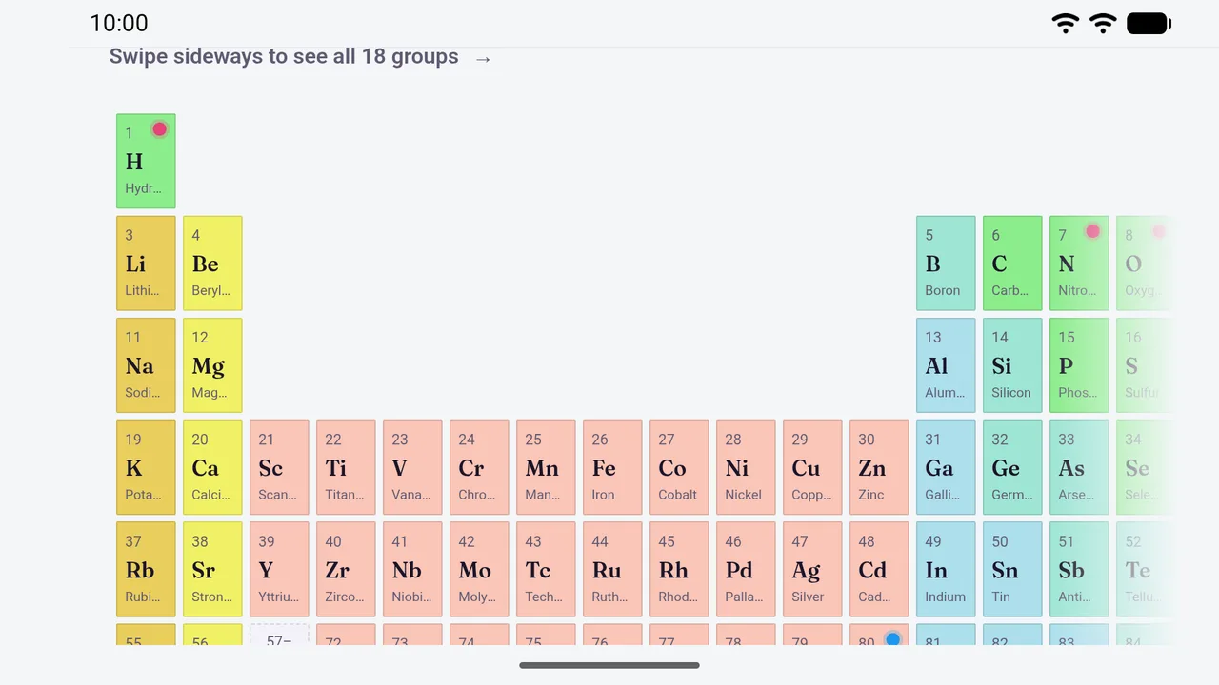1219x685 pixels.
Task: Tap the Strontium element cell
Action: (212, 569)
